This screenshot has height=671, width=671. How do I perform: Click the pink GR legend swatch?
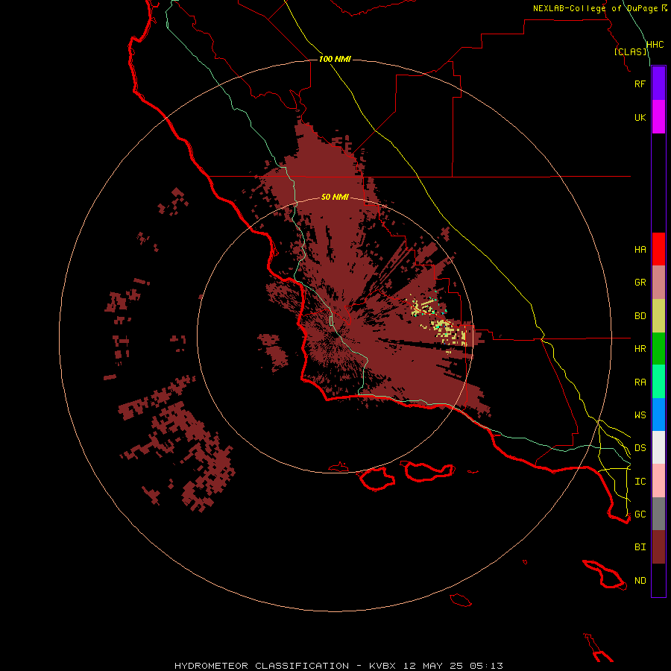(658, 283)
